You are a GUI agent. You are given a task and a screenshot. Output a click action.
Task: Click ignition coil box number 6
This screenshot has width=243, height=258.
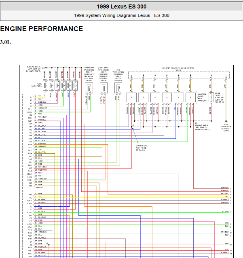tap(190, 97)
